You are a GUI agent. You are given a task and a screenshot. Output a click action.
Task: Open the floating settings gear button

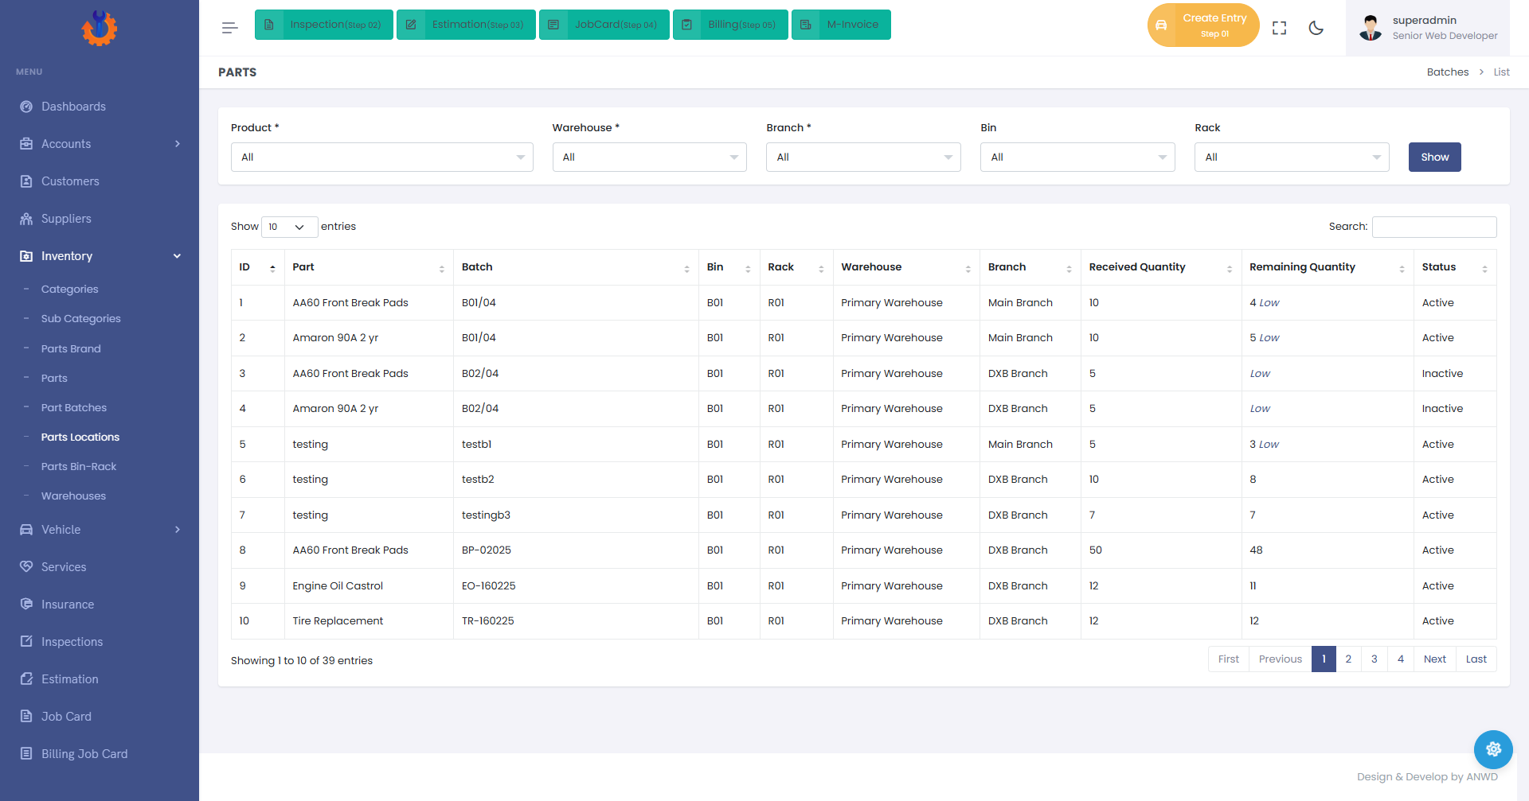1493,749
